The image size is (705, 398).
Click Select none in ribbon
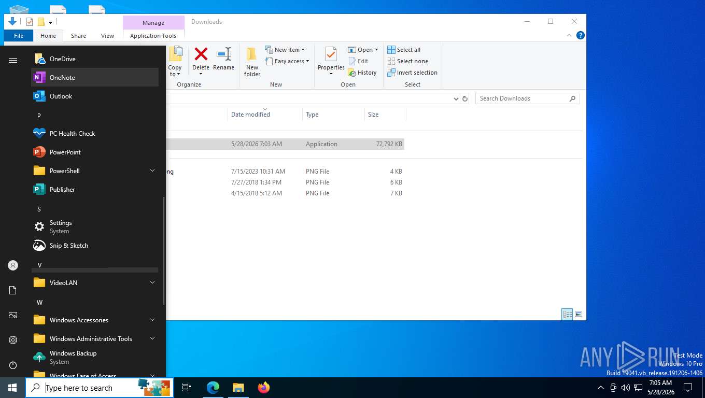pyautogui.click(x=407, y=61)
